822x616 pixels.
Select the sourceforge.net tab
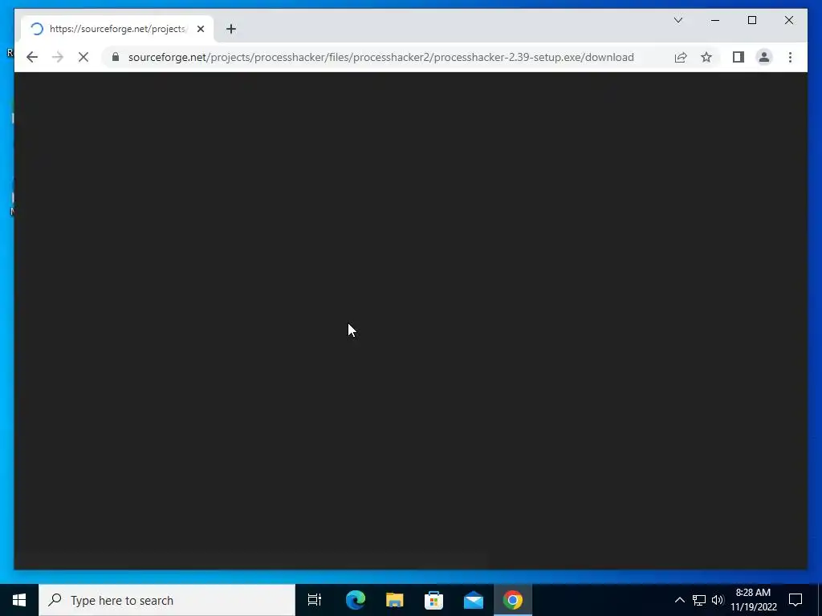click(117, 29)
